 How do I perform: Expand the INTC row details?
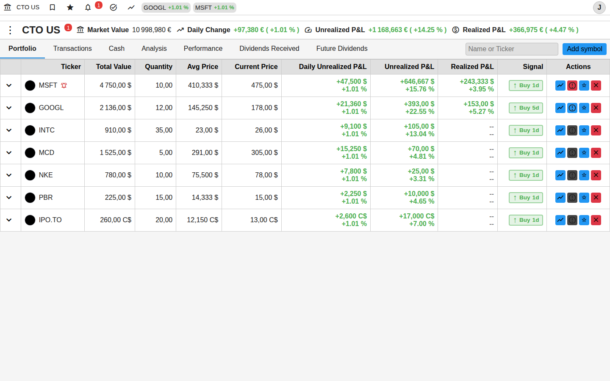coord(9,130)
